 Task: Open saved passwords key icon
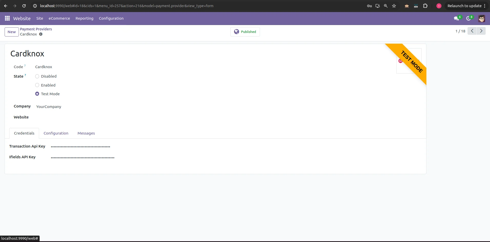pos(369,6)
